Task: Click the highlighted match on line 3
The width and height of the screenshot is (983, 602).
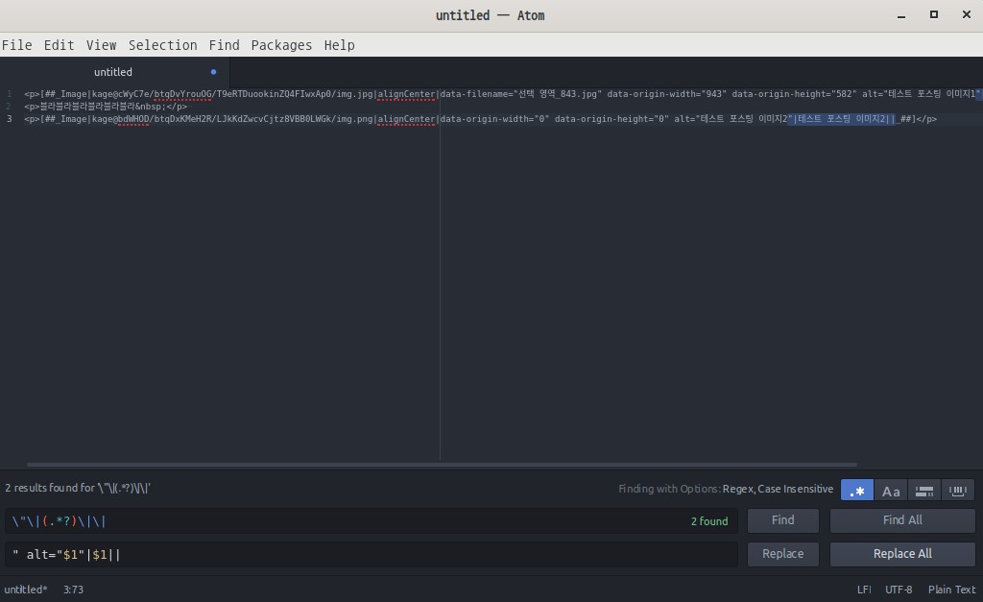Action: tap(841, 119)
